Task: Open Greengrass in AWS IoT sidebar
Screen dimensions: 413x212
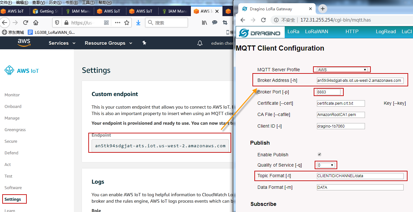Action: tap(15, 130)
